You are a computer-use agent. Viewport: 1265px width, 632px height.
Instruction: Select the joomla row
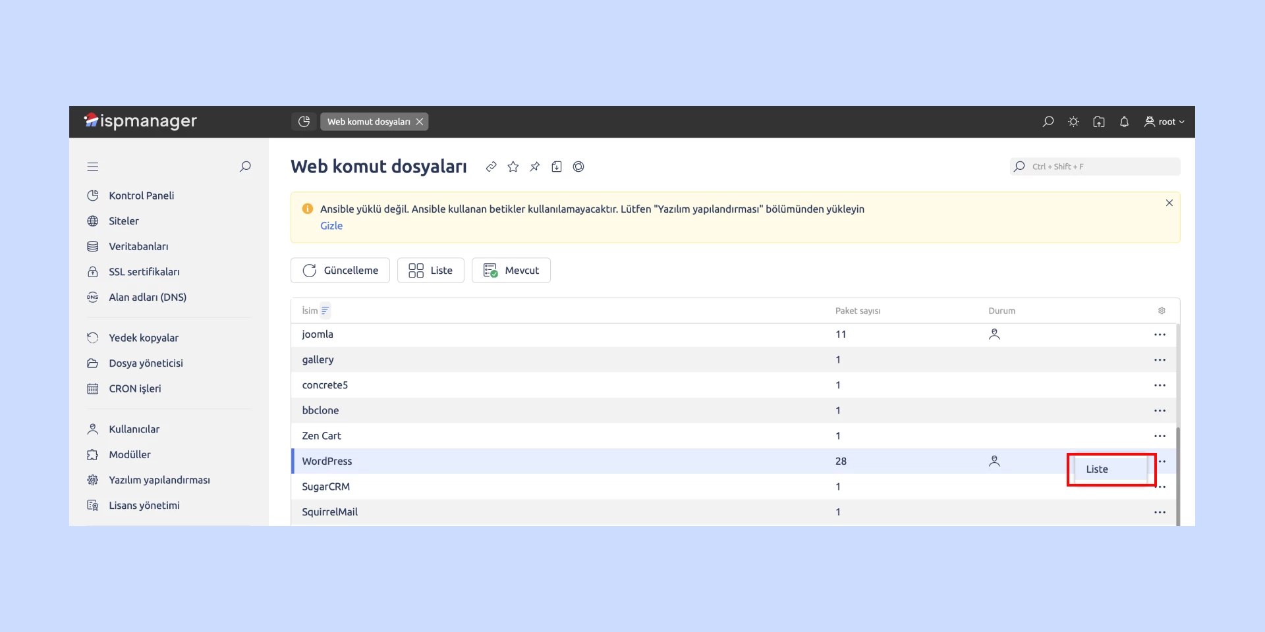pyautogui.click(x=733, y=334)
